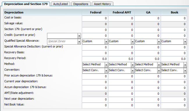Click the Federal AMT Cost or basis field
189x111 pixels.
(x=121, y=18)
